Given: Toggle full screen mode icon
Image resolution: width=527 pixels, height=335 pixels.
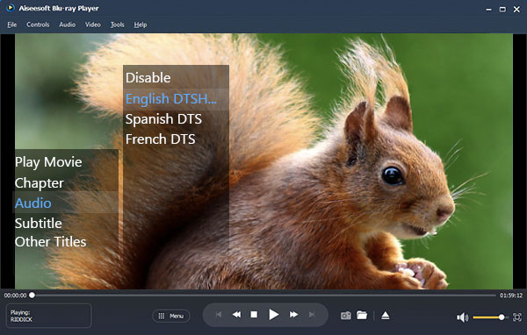Looking at the screenshot, I should click(x=517, y=317).
